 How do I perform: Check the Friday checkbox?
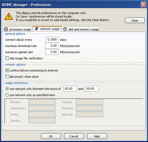(x=8, y=114)
